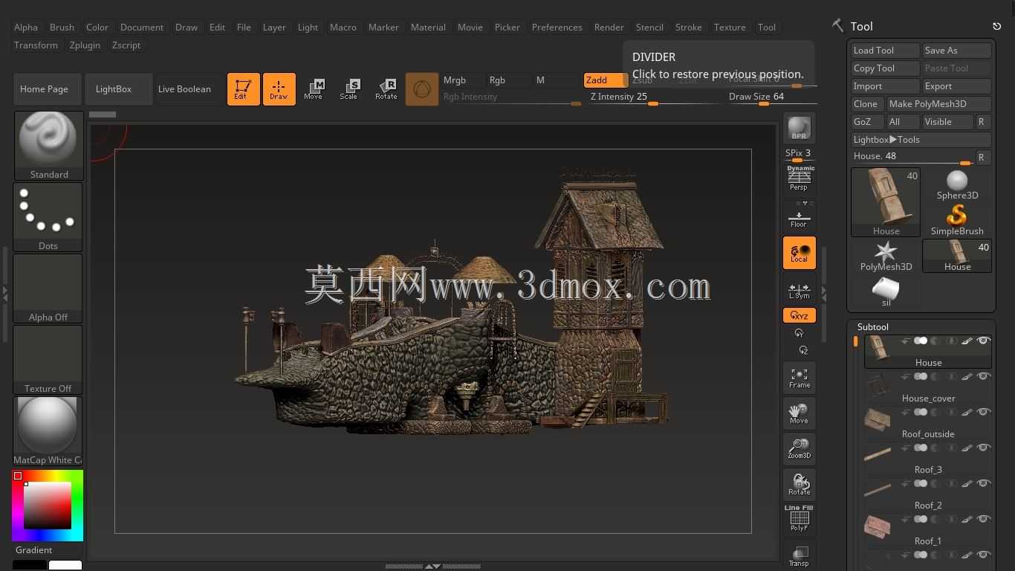Open the Dots stroke picker

pyautogui.click(x=48, y=217)
